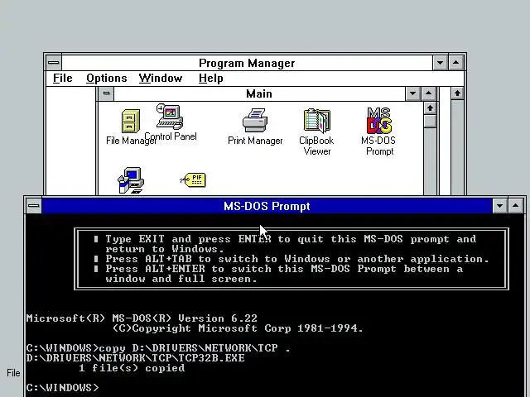Screen dimensions: 530x397
Task: Select the Windows Setup computer icon
Action: click(x=131, y=180)
